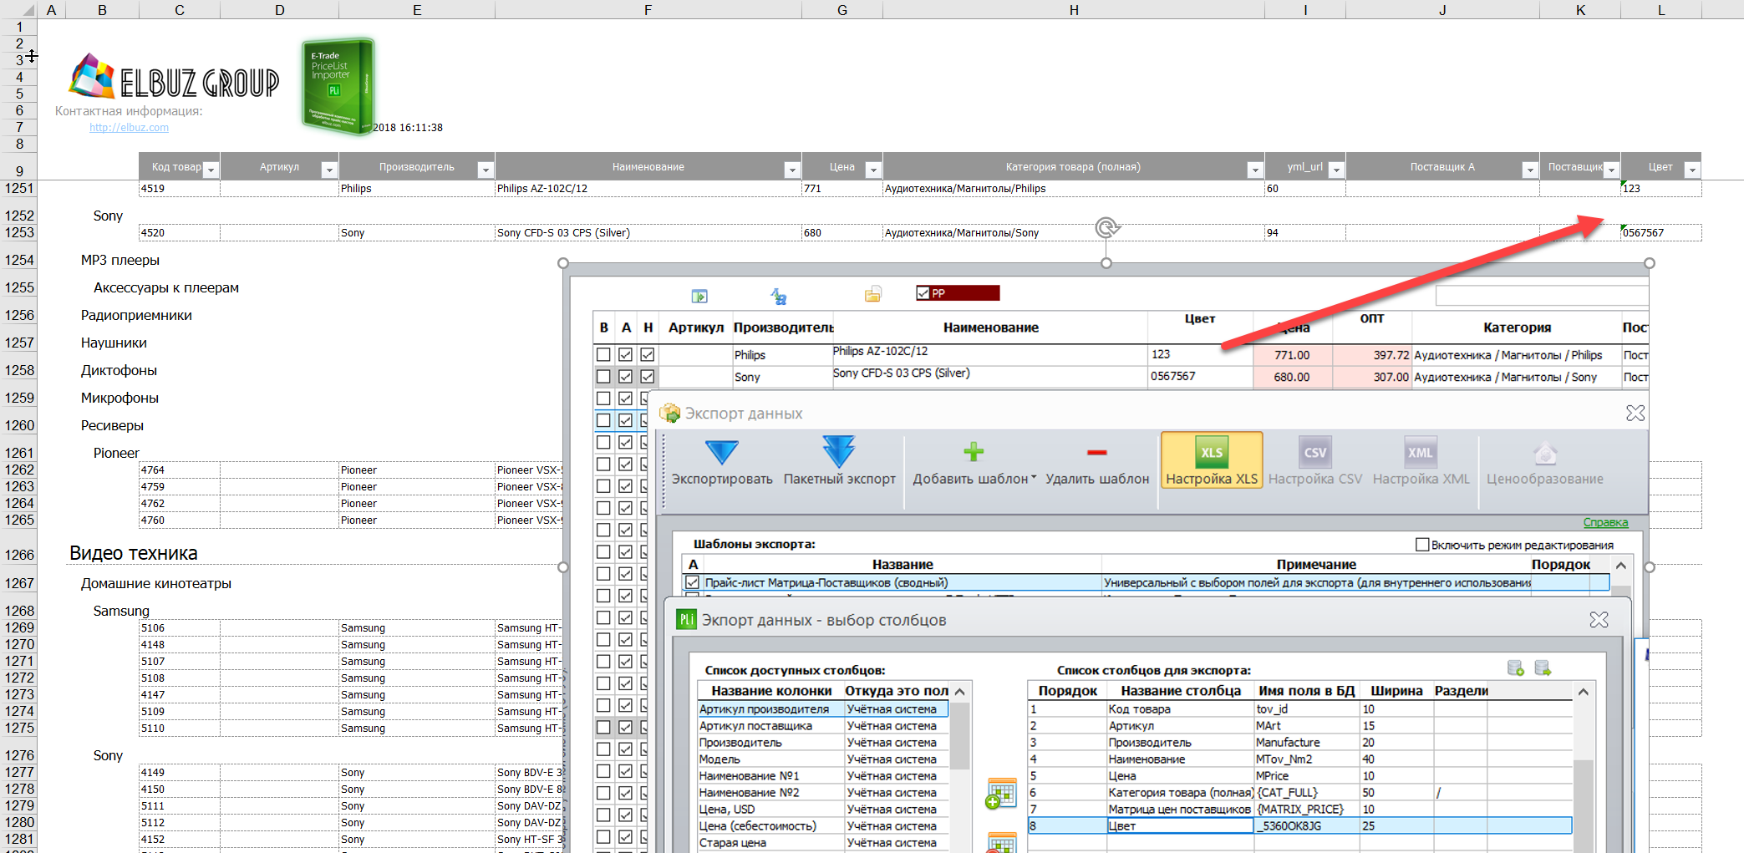Screen dimensions: 1744x853
Task: Click the Название колонки header in available columns
Action: pos(770,691)
